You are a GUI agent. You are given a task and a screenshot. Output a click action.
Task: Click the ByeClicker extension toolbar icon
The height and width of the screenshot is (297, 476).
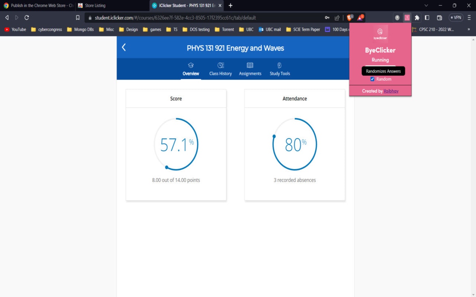pyautogui.click(x=407, y=17)
